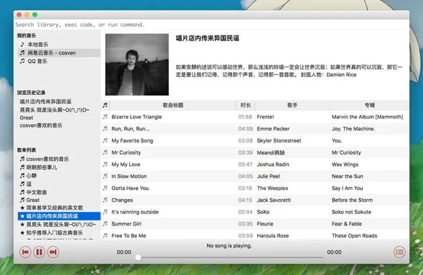Click the previous track button
The image size is (423, 275).
pyautogui.click(x=25, y=252)
